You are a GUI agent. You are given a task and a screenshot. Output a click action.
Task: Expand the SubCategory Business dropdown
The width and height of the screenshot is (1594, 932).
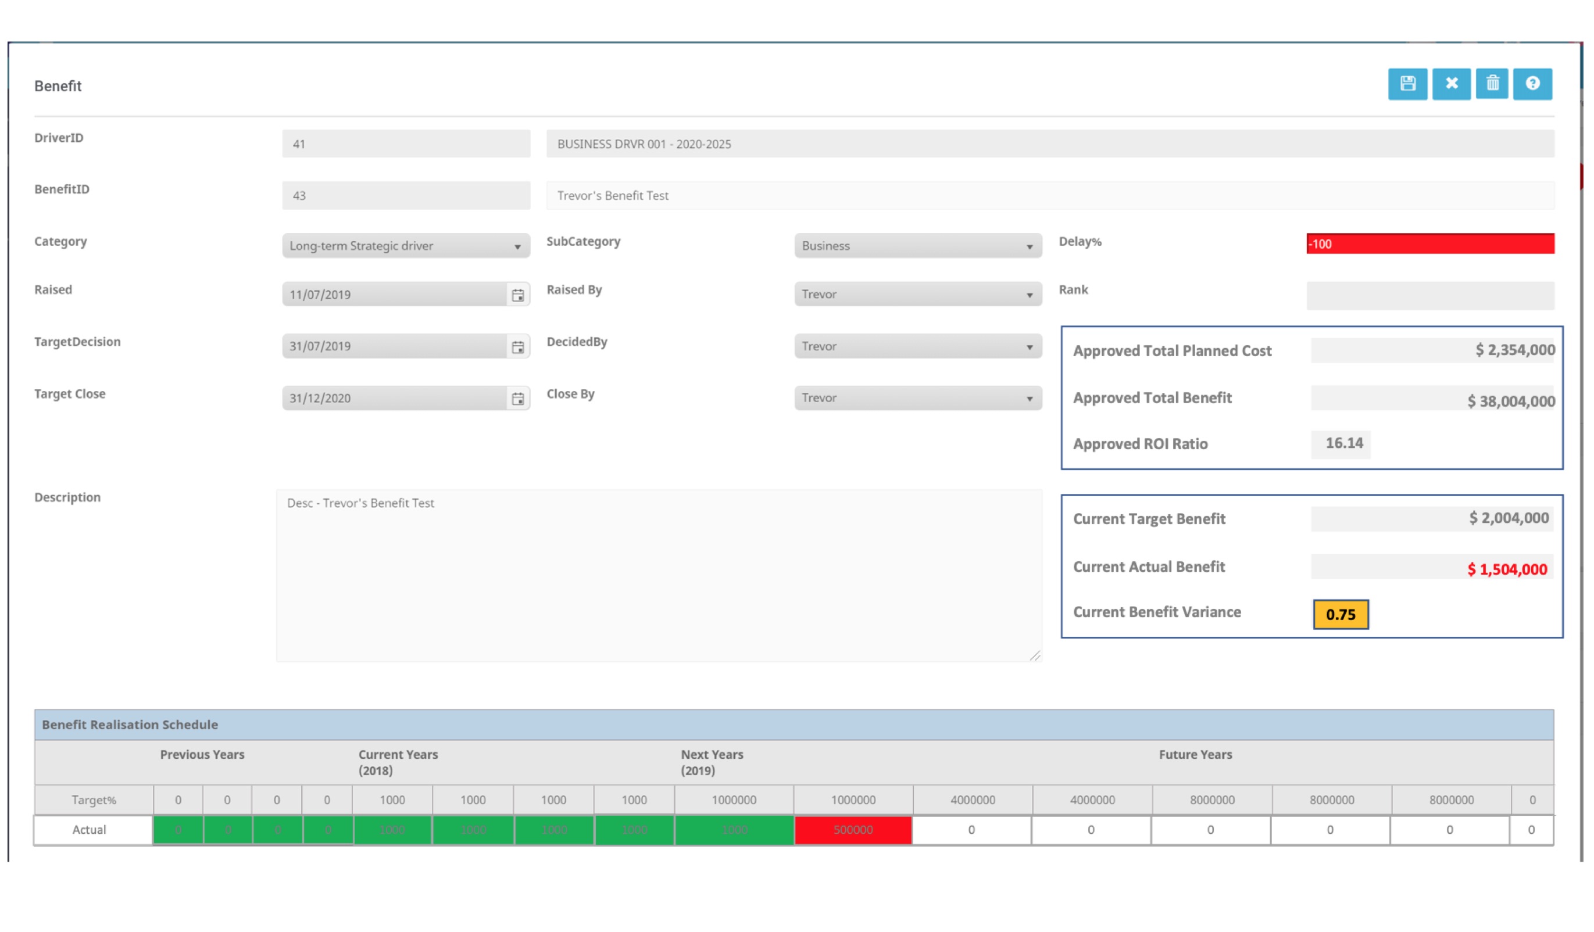pyautogui.click(x=918, y=246)
